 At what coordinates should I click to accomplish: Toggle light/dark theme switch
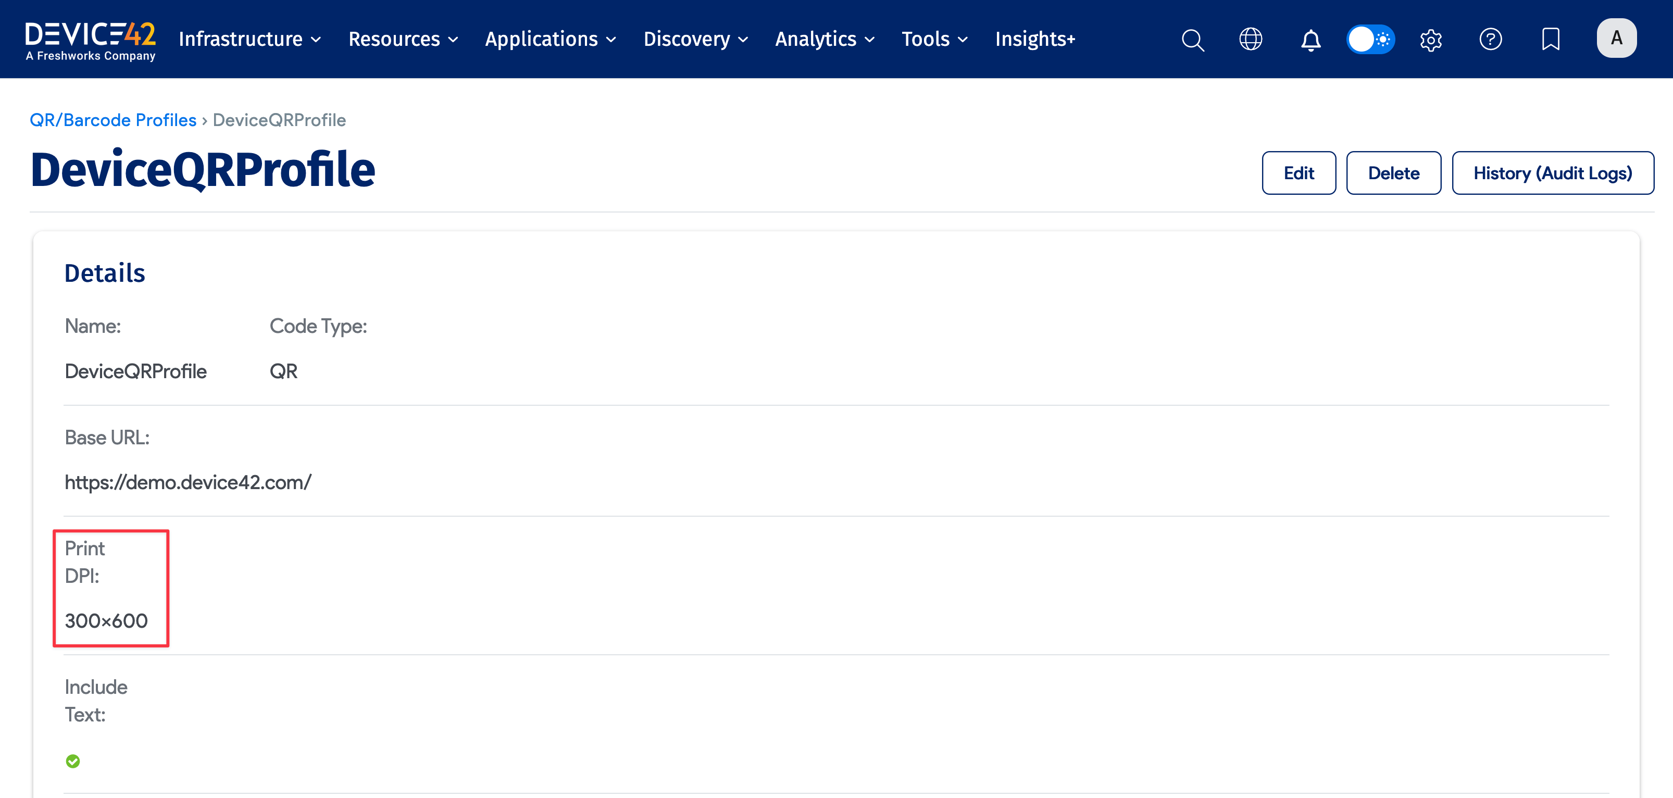(1370, 40)
